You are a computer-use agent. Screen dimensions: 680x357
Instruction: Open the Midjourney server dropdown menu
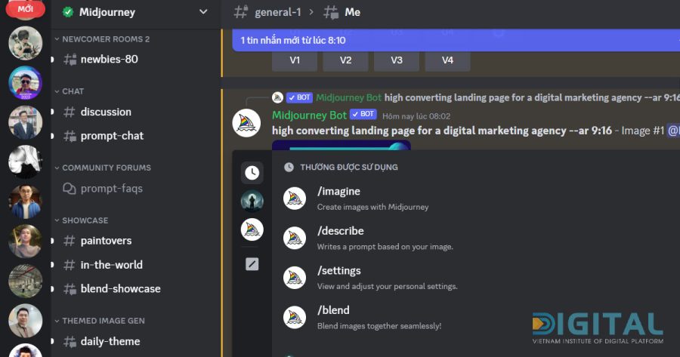coord(203,11)
